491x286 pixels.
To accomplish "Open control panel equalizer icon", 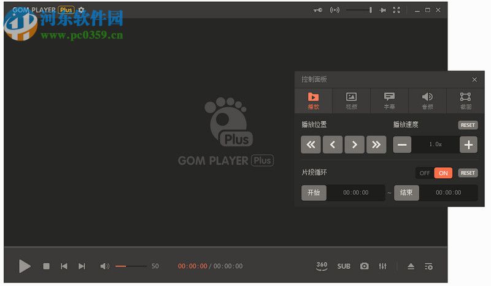I will tap(382, 266).
